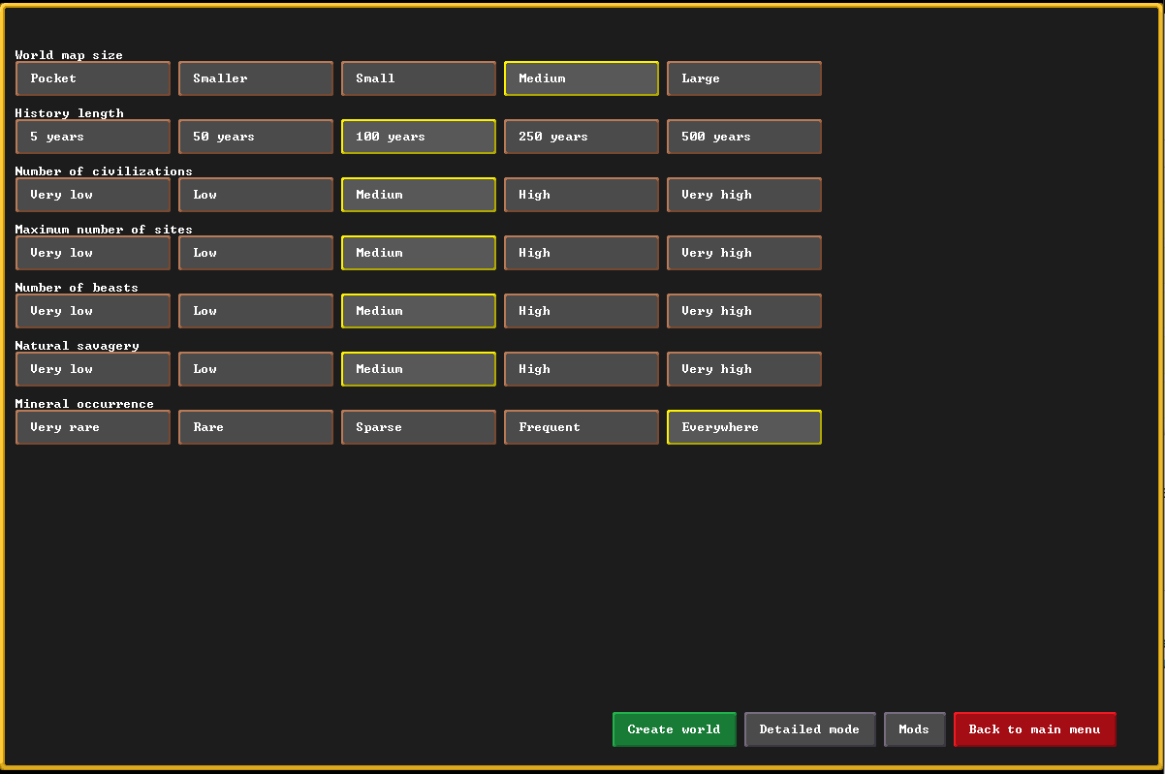Set number of civilizations to Very low
This screenshot has width=1165, height=774.
click(93, 195)
